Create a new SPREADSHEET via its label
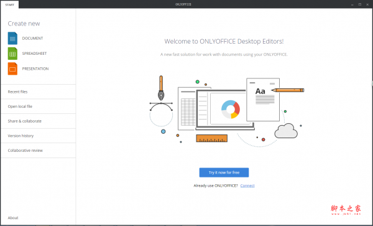This screenshot has height=226, width=373. click(x=34, y=54)
